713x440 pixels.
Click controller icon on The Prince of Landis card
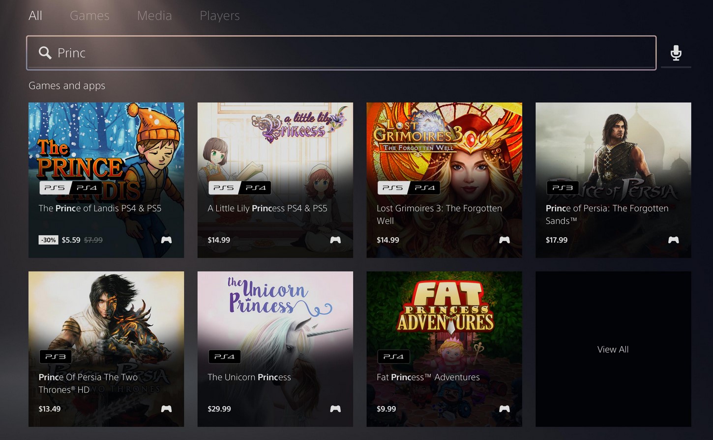(x=167, y=240)
